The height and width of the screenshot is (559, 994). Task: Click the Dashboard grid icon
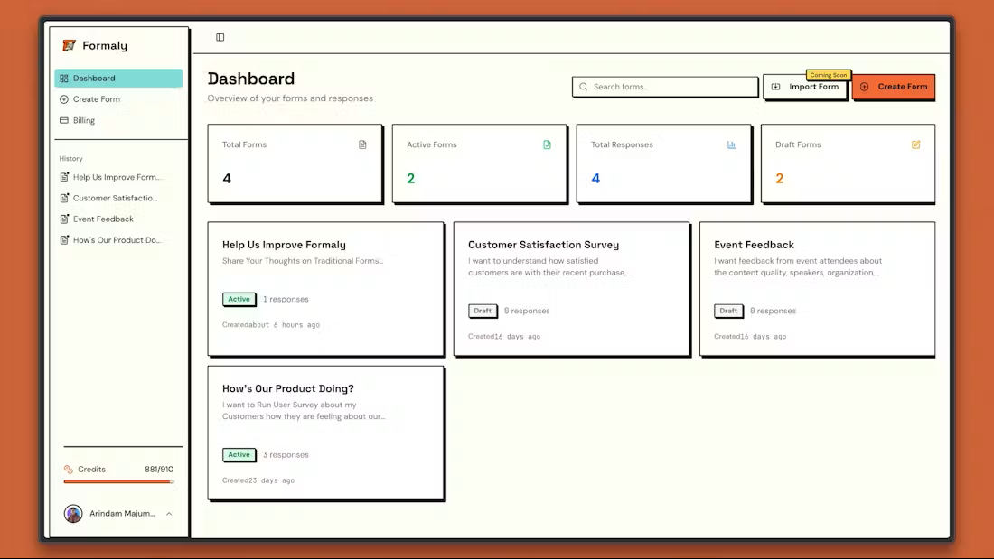point(64,79)
